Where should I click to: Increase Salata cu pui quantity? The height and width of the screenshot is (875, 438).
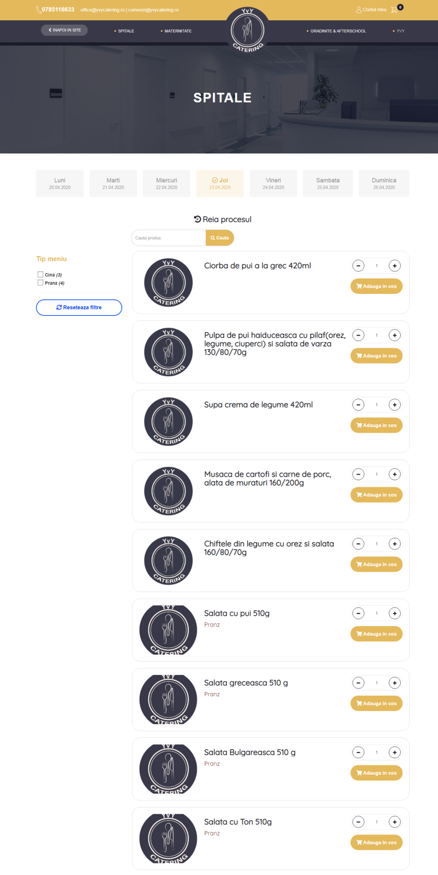(x=394, y=613)
